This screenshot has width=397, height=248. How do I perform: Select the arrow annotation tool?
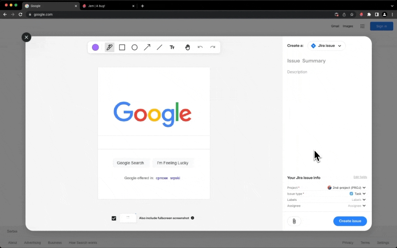147,48
